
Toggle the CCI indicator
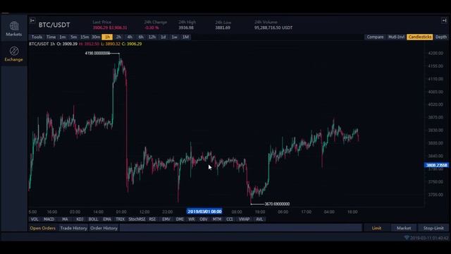[230, 219]
